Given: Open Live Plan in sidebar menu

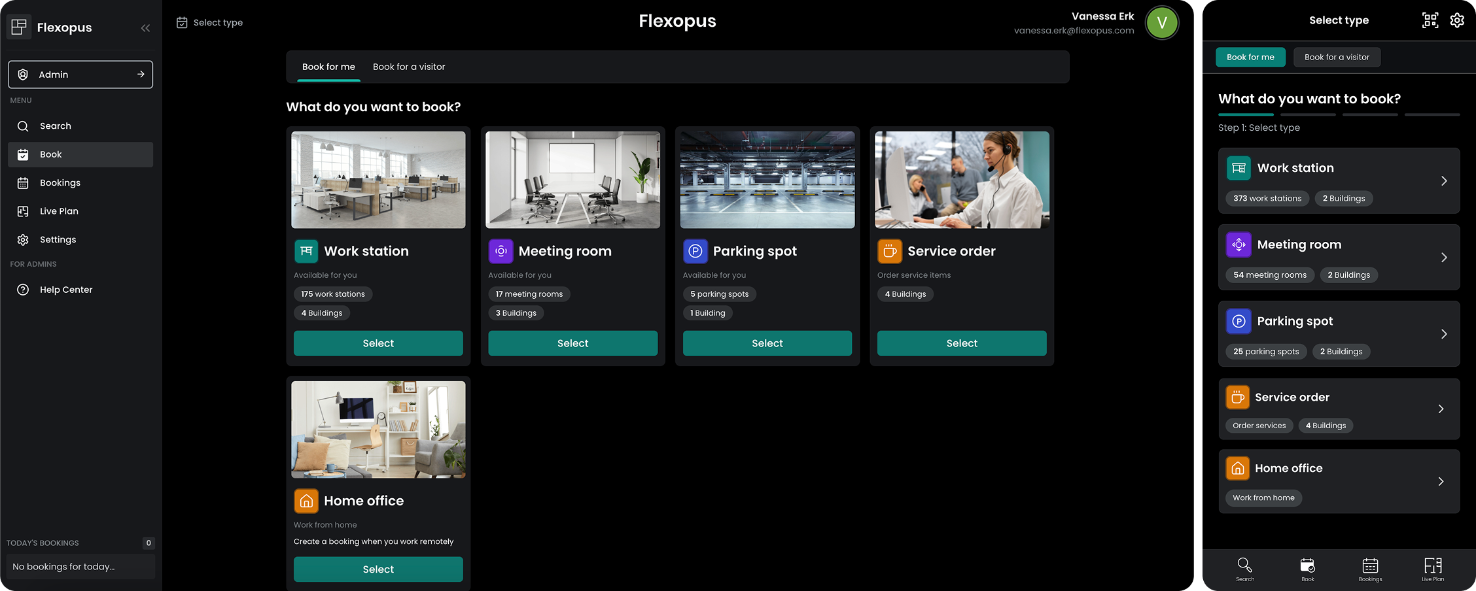Looking at the screenshot, I should (x=59, y=211).
